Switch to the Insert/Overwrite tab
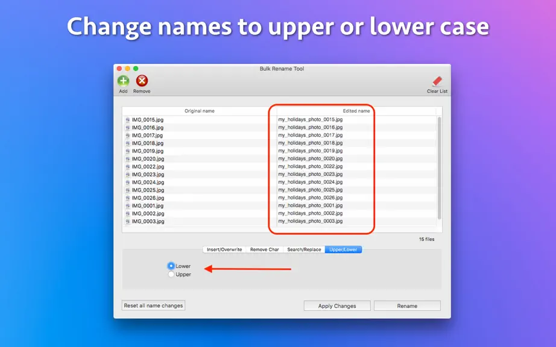 (224, 249)
